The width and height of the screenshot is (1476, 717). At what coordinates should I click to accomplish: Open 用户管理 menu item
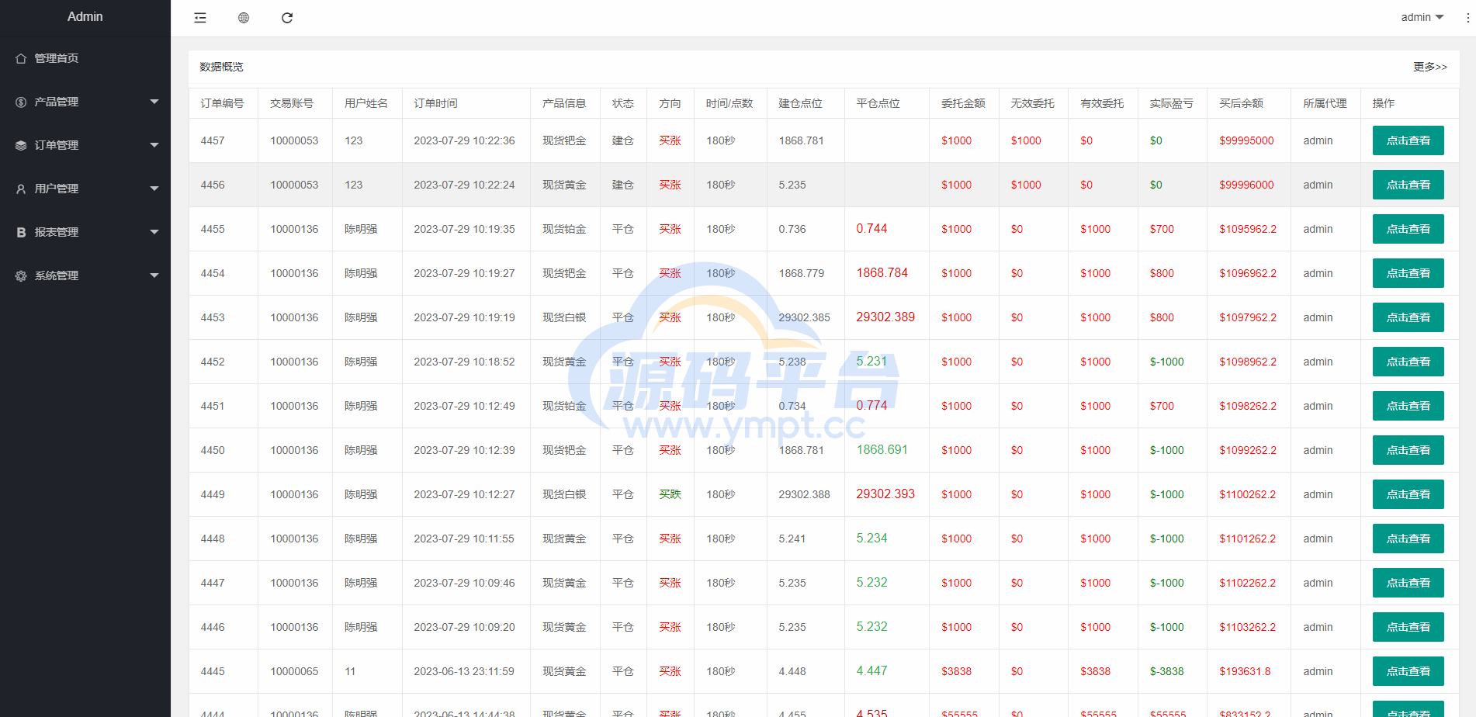click(x=85, y=189)
